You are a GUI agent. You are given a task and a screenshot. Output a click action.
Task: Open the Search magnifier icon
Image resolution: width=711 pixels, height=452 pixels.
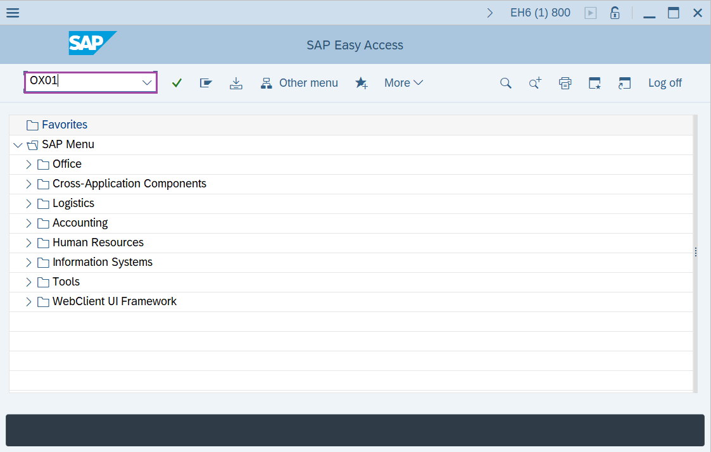[505, 82]
